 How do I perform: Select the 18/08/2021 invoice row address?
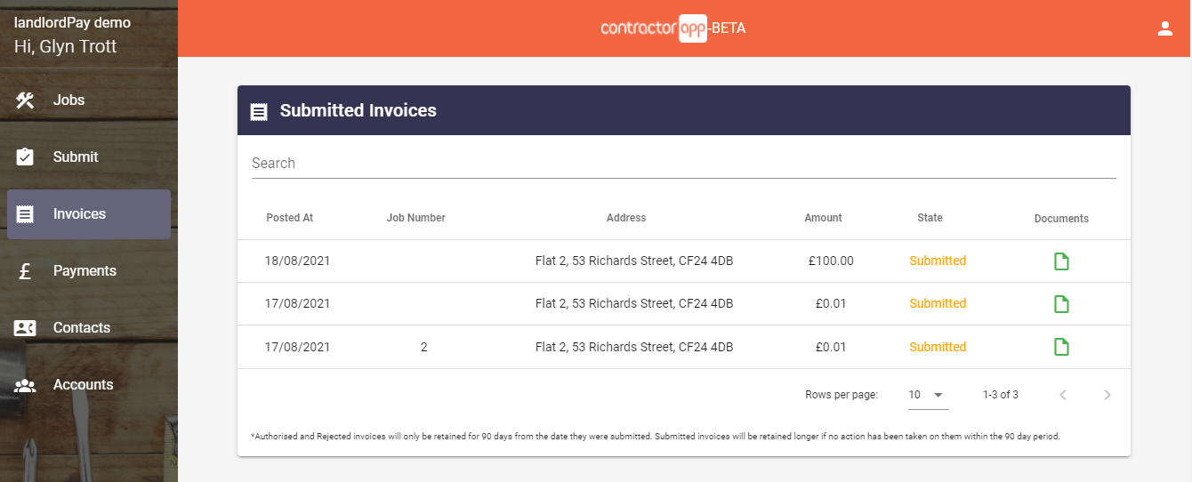(634, 261)
